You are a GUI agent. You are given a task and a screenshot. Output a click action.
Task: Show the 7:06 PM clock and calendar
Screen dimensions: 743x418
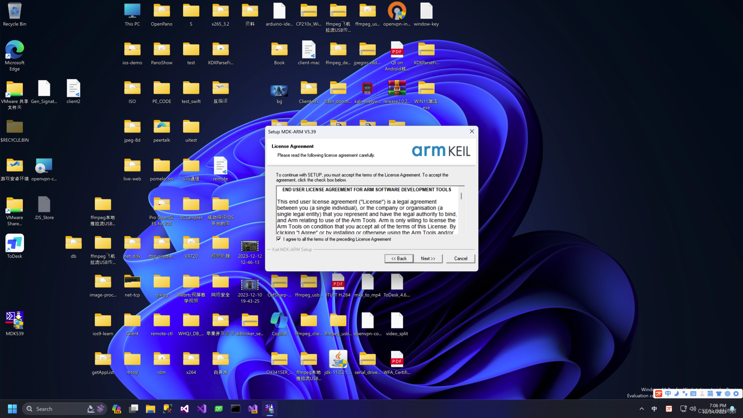pyautogui.click(x=717, y=409)
